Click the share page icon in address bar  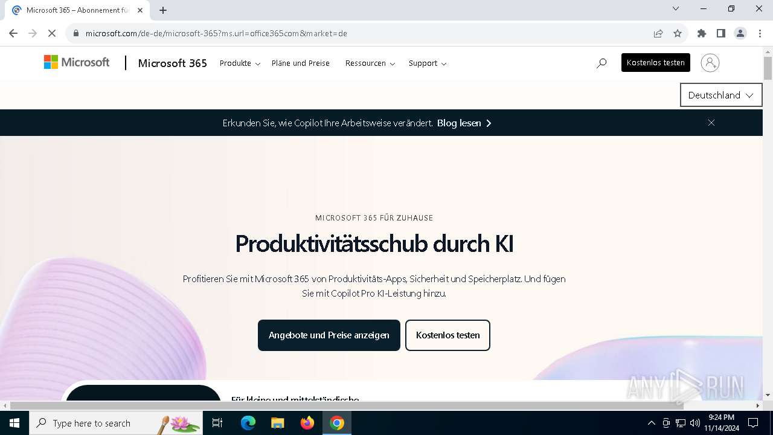tap(658, 33)
